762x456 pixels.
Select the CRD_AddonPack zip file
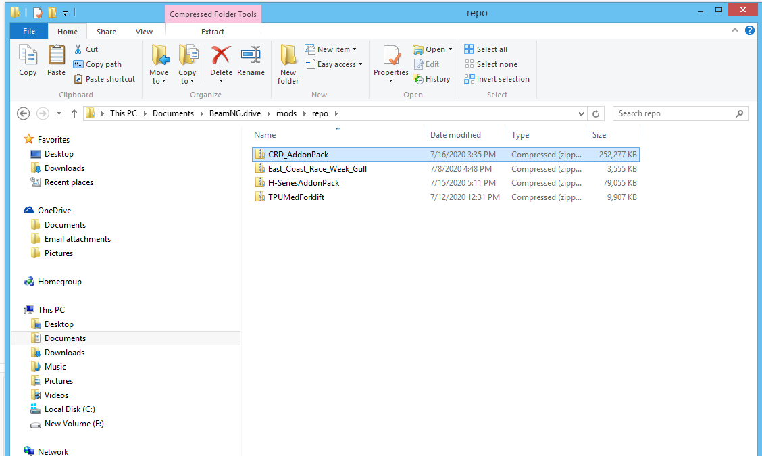(x=446, y=155)
